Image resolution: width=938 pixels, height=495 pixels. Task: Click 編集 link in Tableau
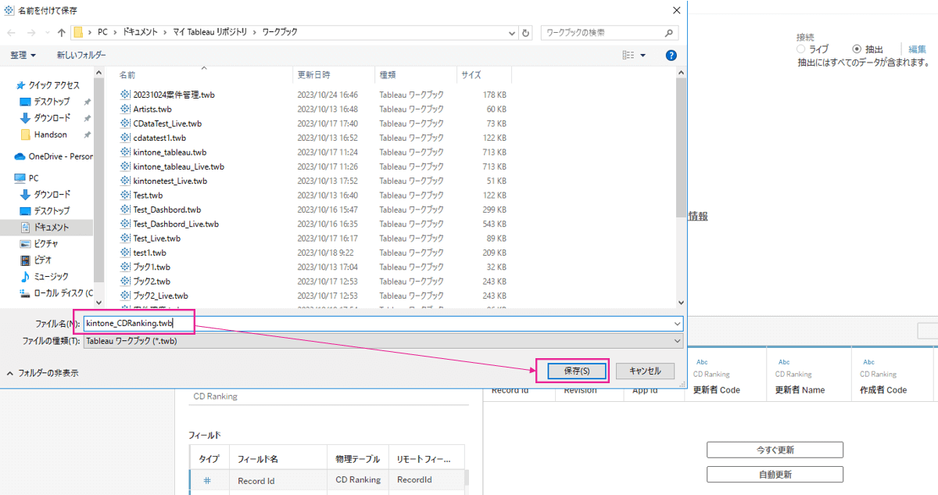pos(918,48)
